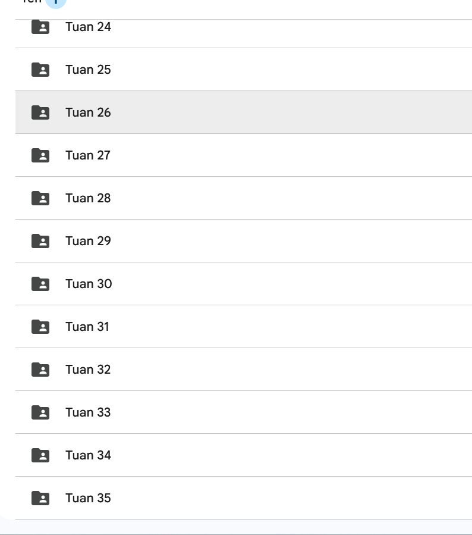Select the Tuan 25 folder name
Viewport: 472px width, 535px height.
pyautogui.click(x=88, y=70)
